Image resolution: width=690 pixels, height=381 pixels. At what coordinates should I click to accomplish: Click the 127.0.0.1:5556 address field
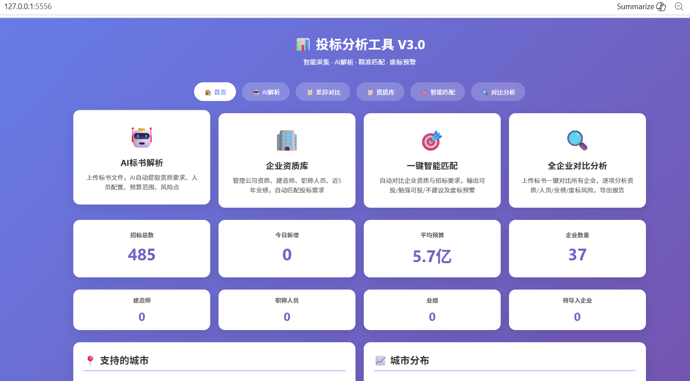coord(28,7)
